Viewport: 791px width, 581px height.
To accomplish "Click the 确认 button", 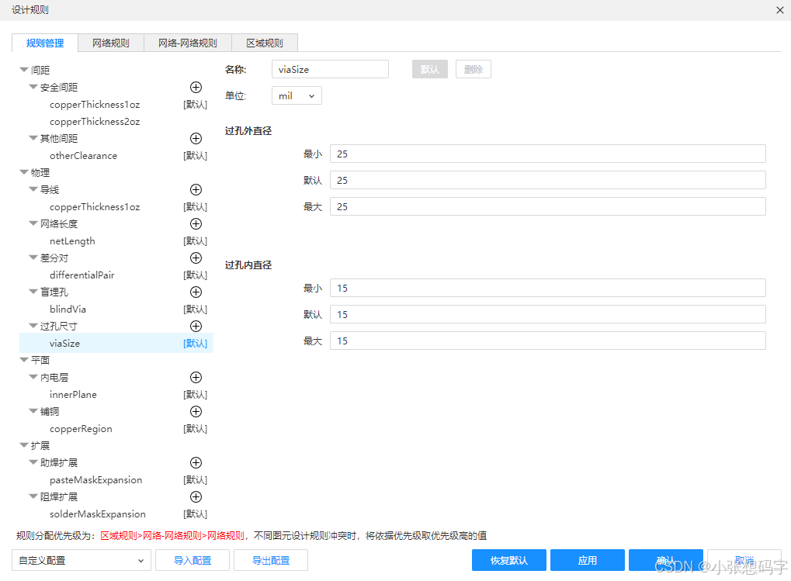I will (x=666, y=560).
